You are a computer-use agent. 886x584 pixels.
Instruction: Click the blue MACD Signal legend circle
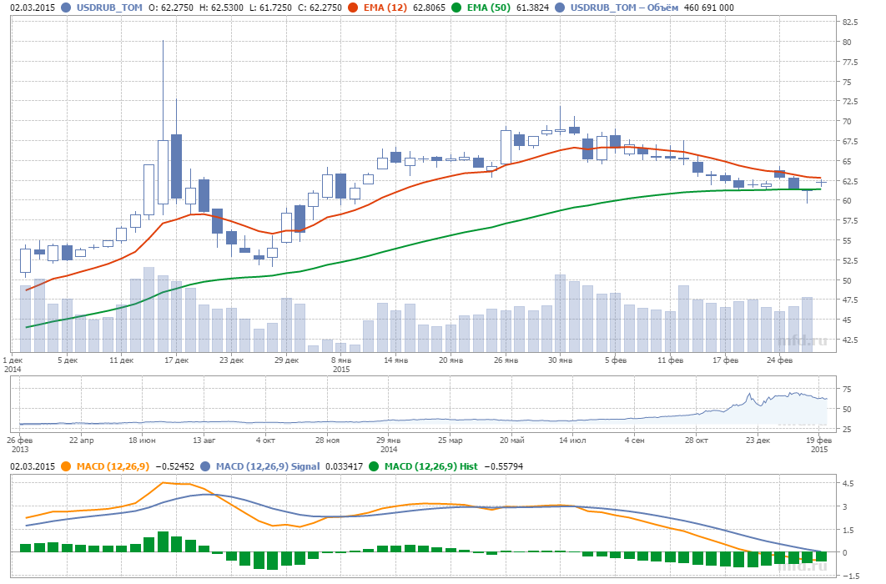pyautogui.click(x=205, y=466)
